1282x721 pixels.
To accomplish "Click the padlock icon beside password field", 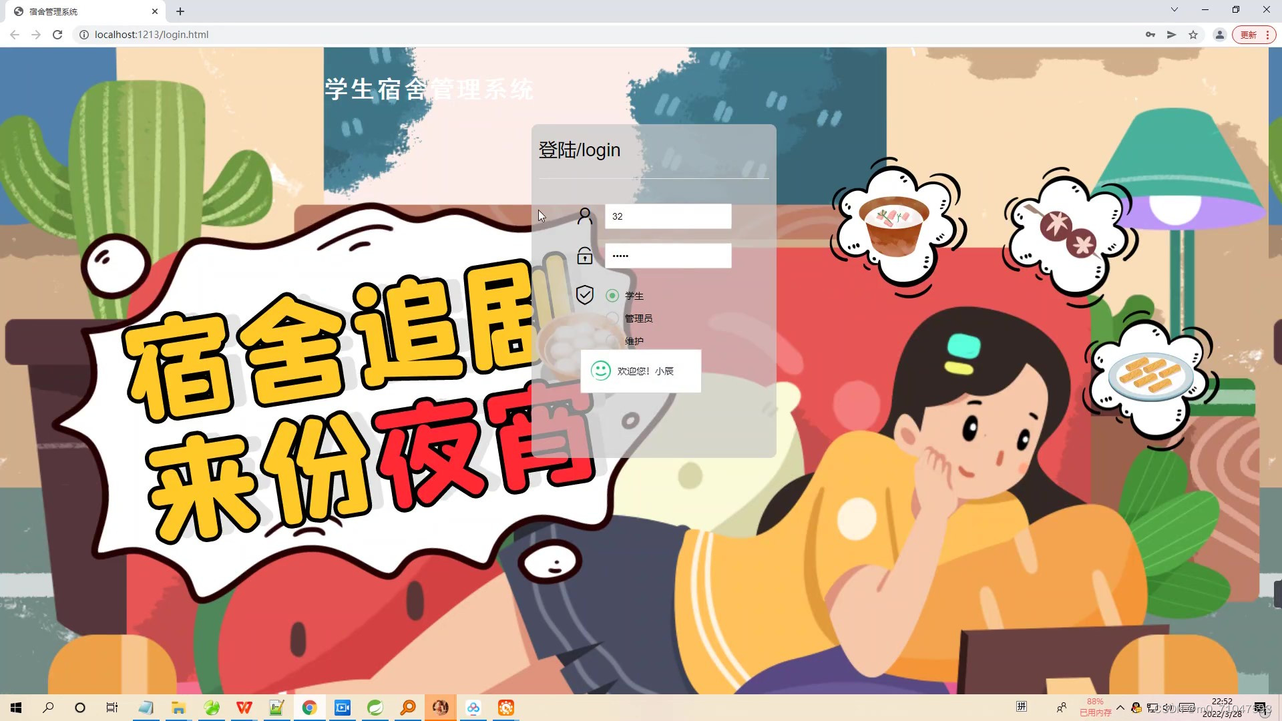I will 584,256.
